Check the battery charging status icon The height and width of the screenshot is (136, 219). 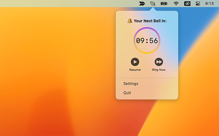(164, 4)
